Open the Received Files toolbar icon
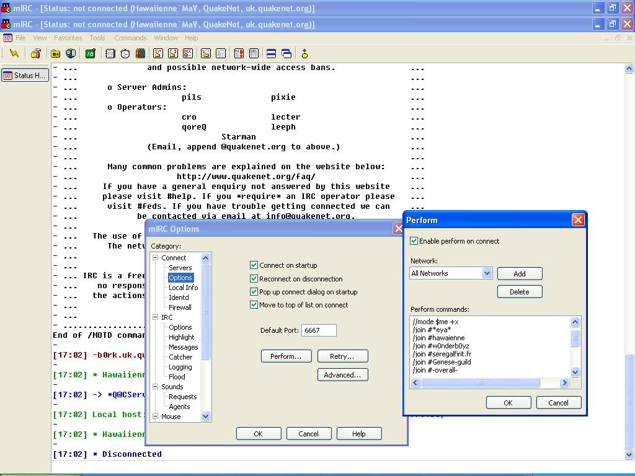The image size is (635, 476). pyautogui.click(x=206, y=53)
